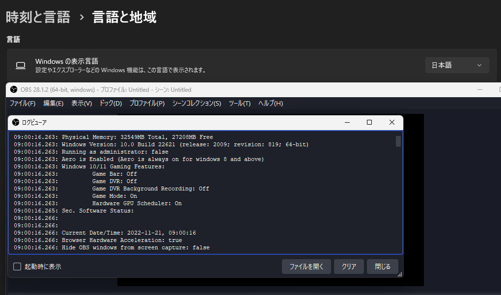Open the 表示(V) menu in OBS
Image resolution: width=501 pixels, height=295 pixels.
click(x=82, y=104)
